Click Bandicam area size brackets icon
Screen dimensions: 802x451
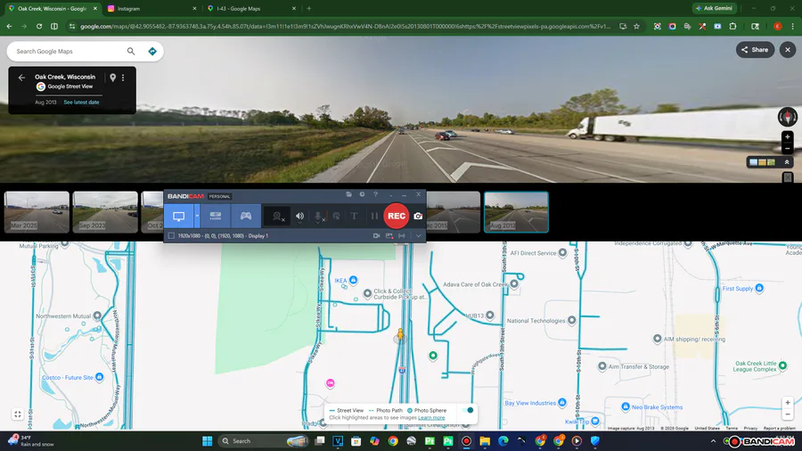pos(402,235)
